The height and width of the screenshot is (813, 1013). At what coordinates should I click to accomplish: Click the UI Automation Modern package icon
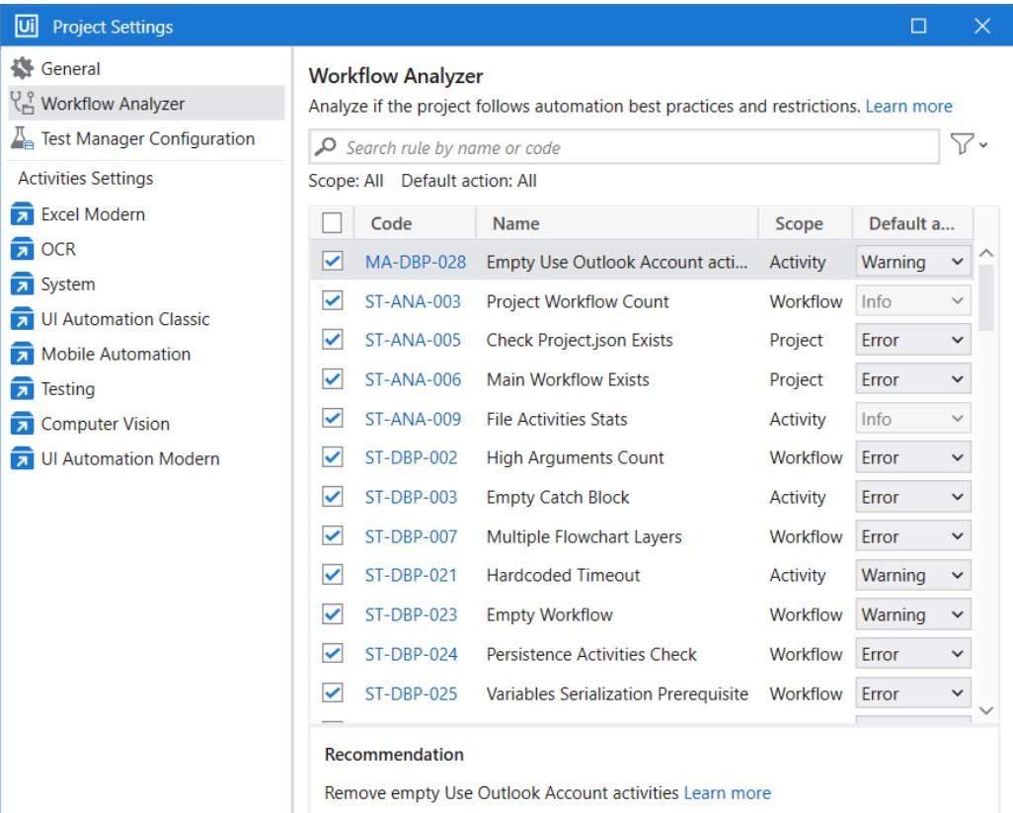[x=22, y=458]
